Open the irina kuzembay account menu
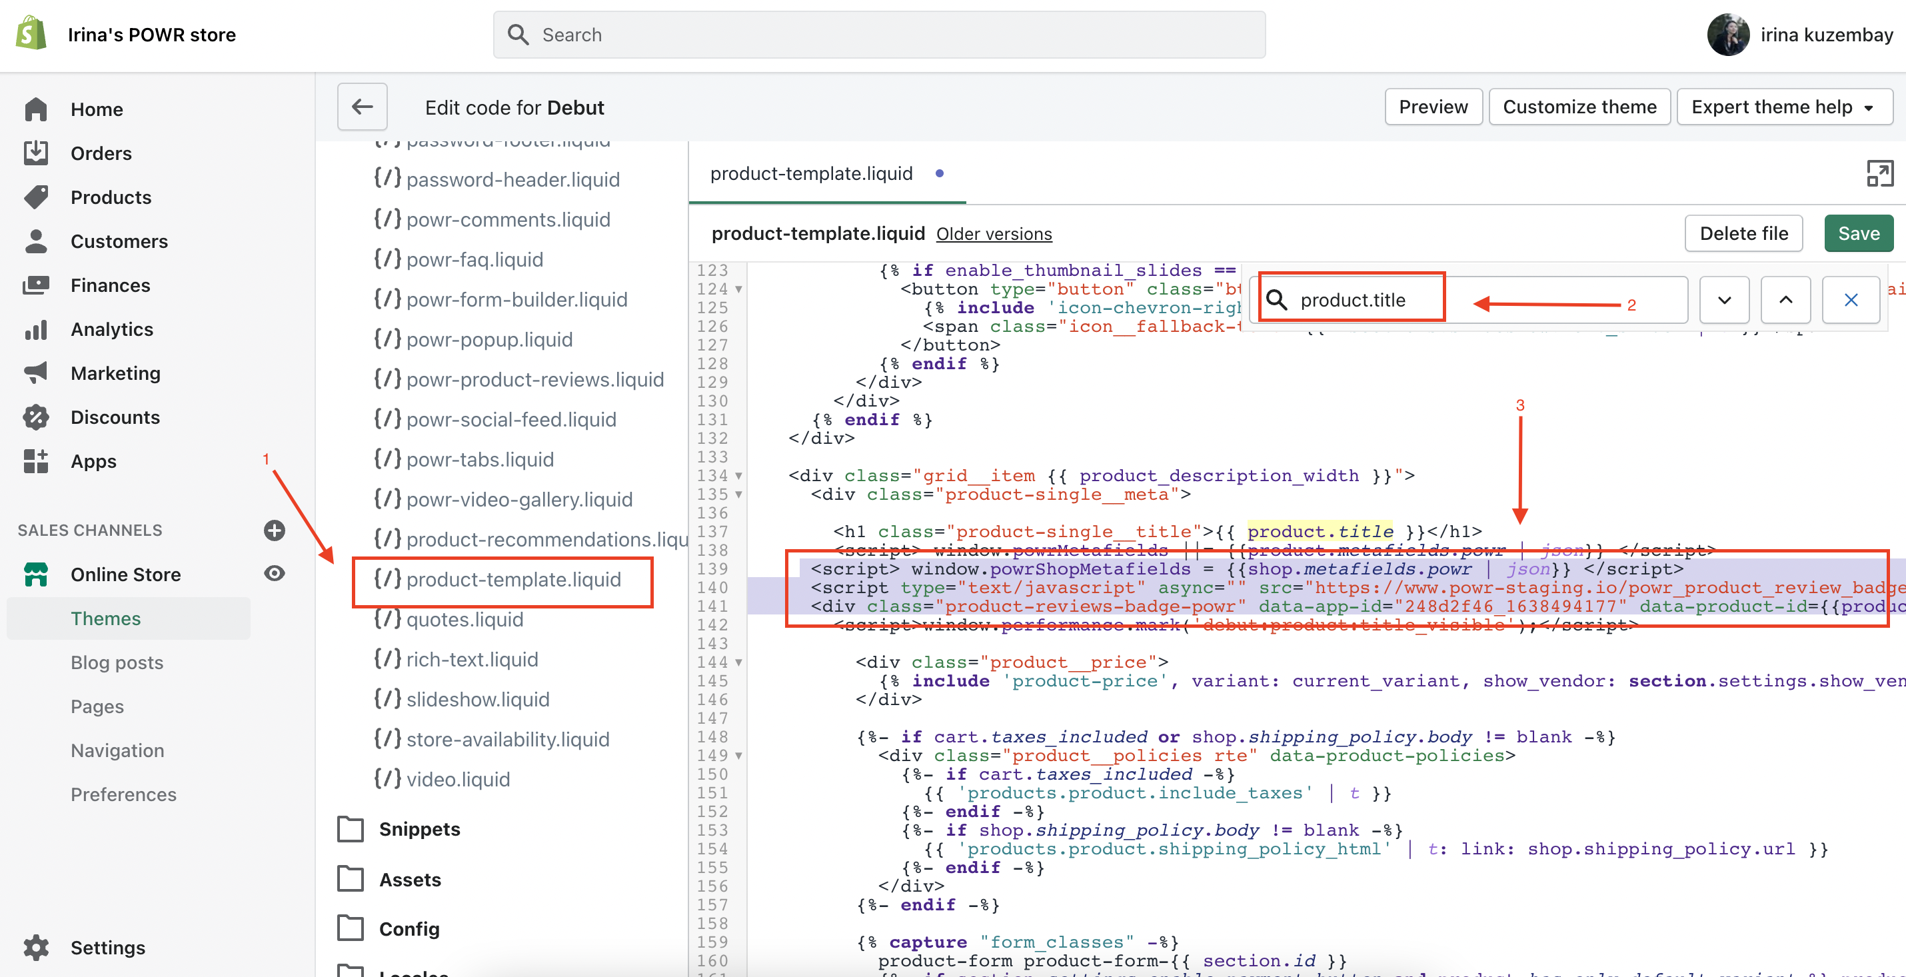Screen dimensions: 1906x977 (x=1799, y=35)
